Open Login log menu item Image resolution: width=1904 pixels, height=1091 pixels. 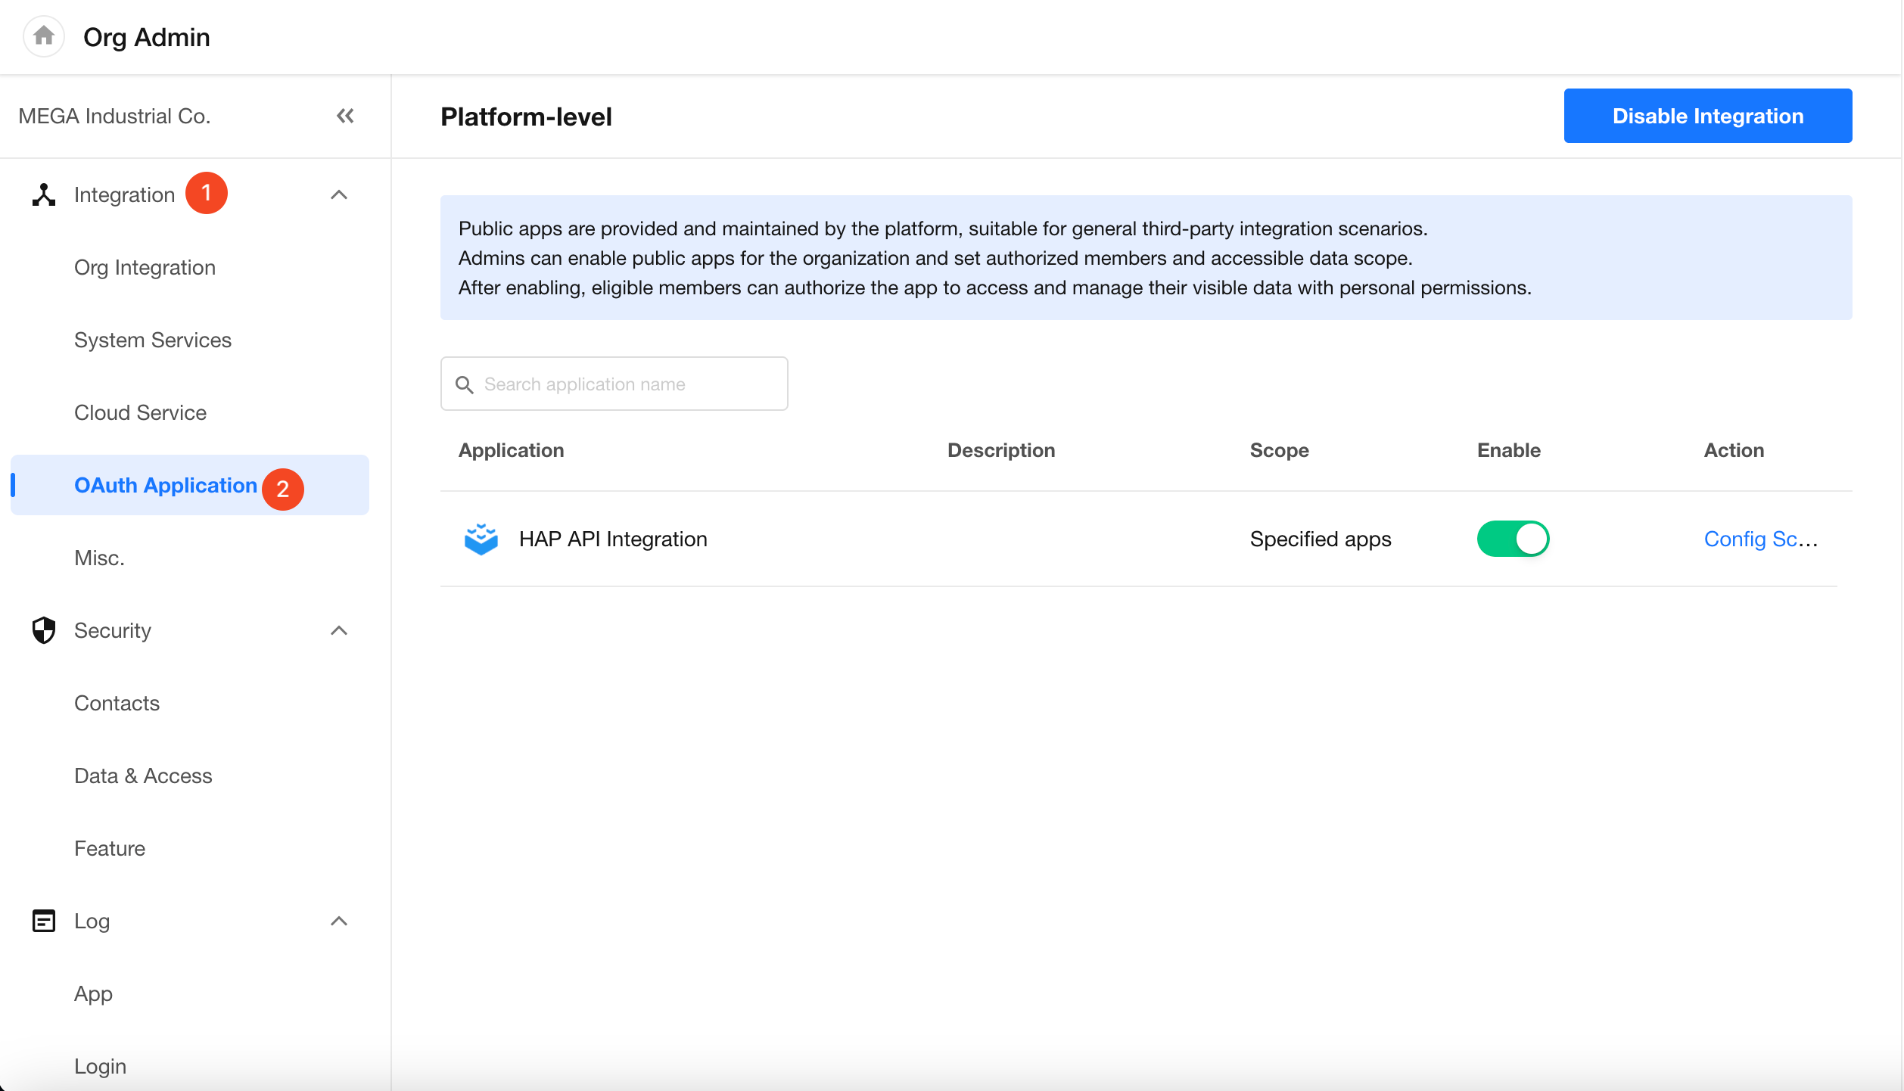[x=190, y=1066]
